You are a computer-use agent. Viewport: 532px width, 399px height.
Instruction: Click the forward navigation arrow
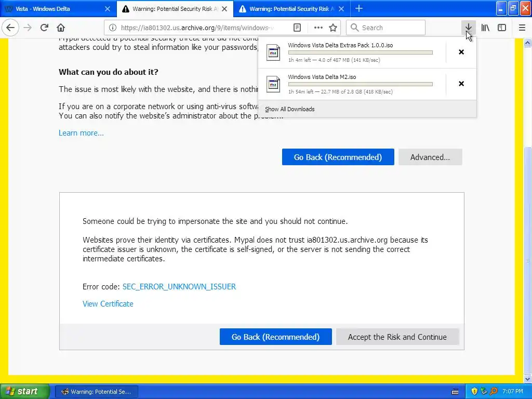click(x=28, y=28)
